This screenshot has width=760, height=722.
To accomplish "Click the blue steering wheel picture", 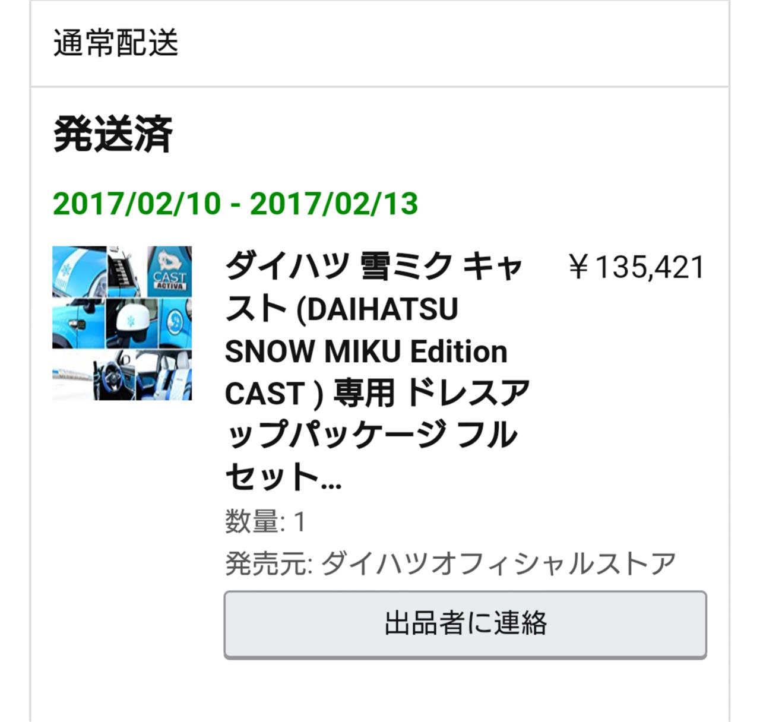I will tap(113, 375).
